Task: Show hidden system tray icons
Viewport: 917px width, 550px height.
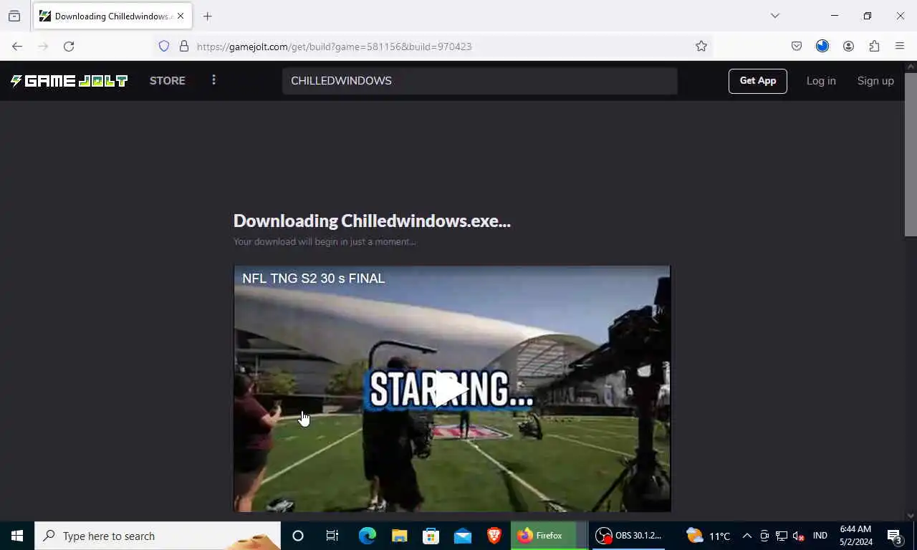Action: (x=746, y=536)
